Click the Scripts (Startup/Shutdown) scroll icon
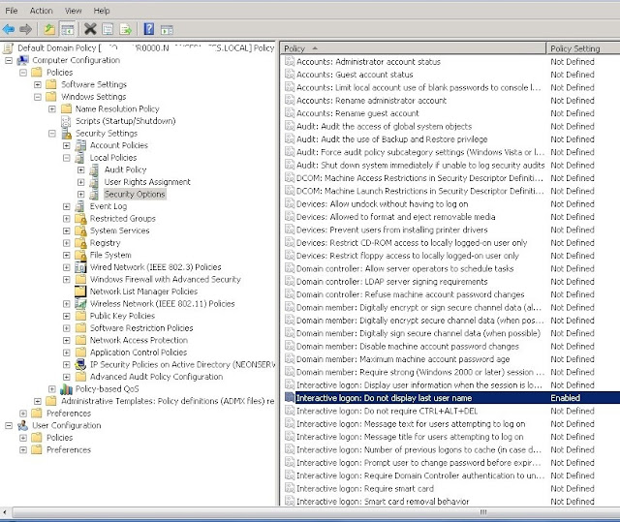 pos(66,121)
